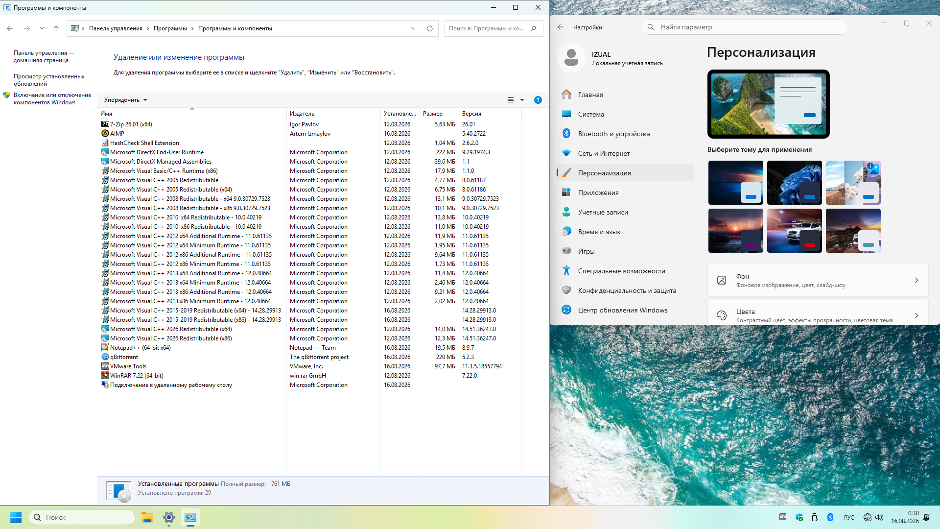Select Персонализация in Settings sidebar
The image size is (940, 529).
coord(625,173)
